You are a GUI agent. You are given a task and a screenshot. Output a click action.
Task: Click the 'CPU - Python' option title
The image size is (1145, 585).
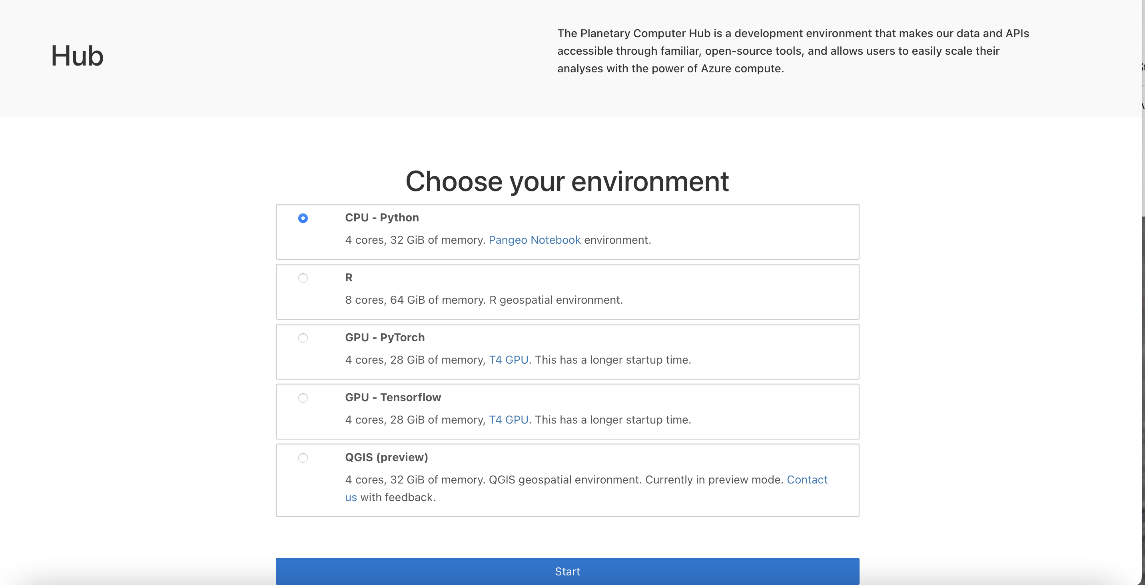click(382, 218)
